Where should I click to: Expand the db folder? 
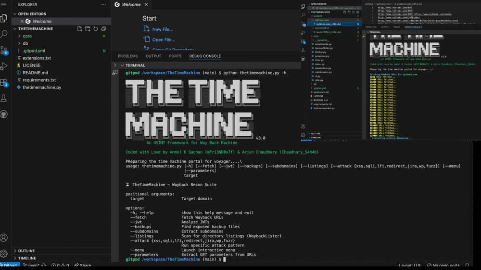coord(19,43)
